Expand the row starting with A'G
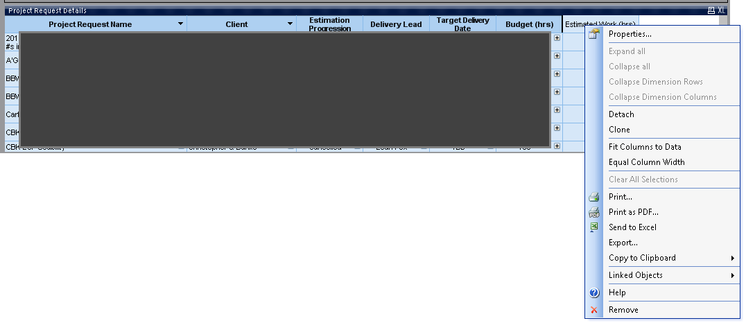This screenshot has height=323, width=746. (557, 55)
